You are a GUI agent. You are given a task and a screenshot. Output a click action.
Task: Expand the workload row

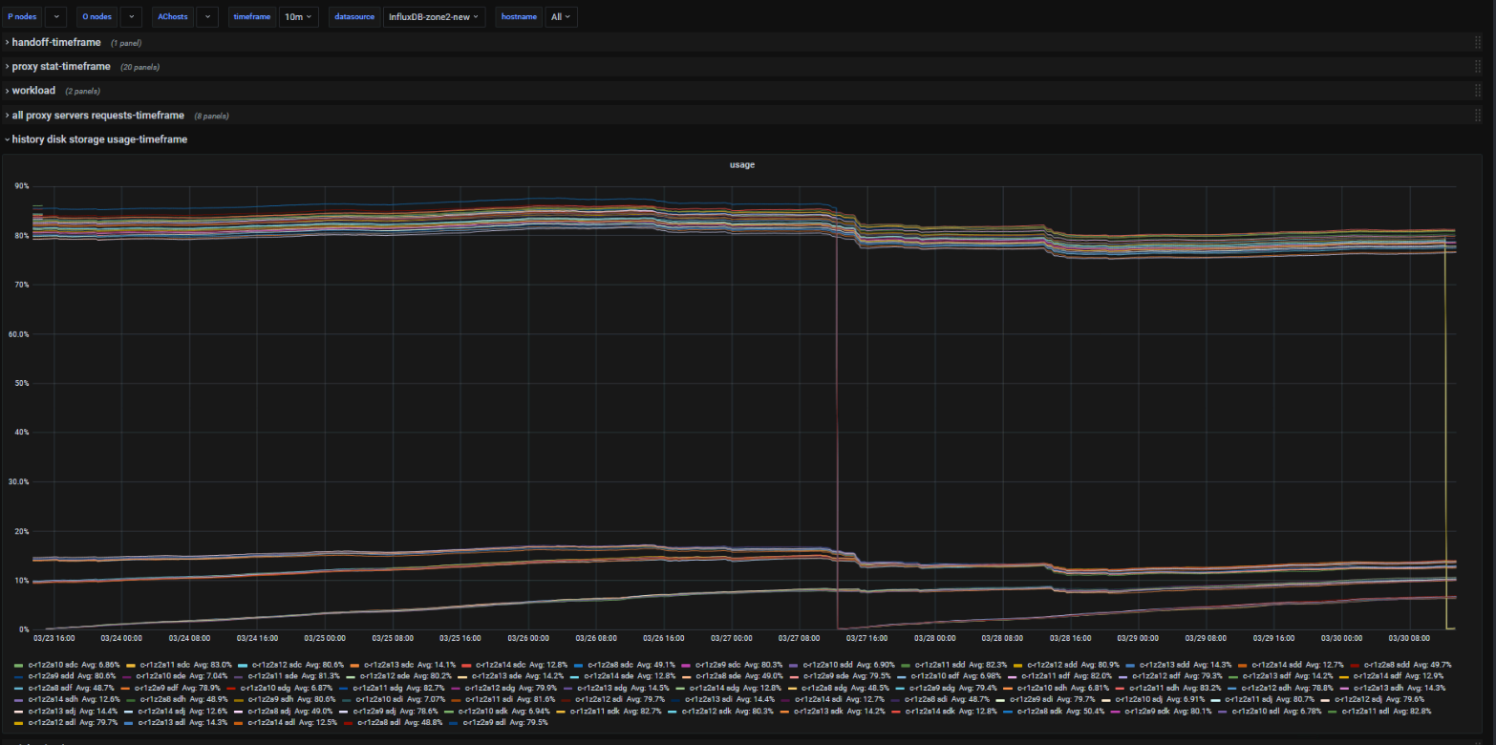click(33, 91)
